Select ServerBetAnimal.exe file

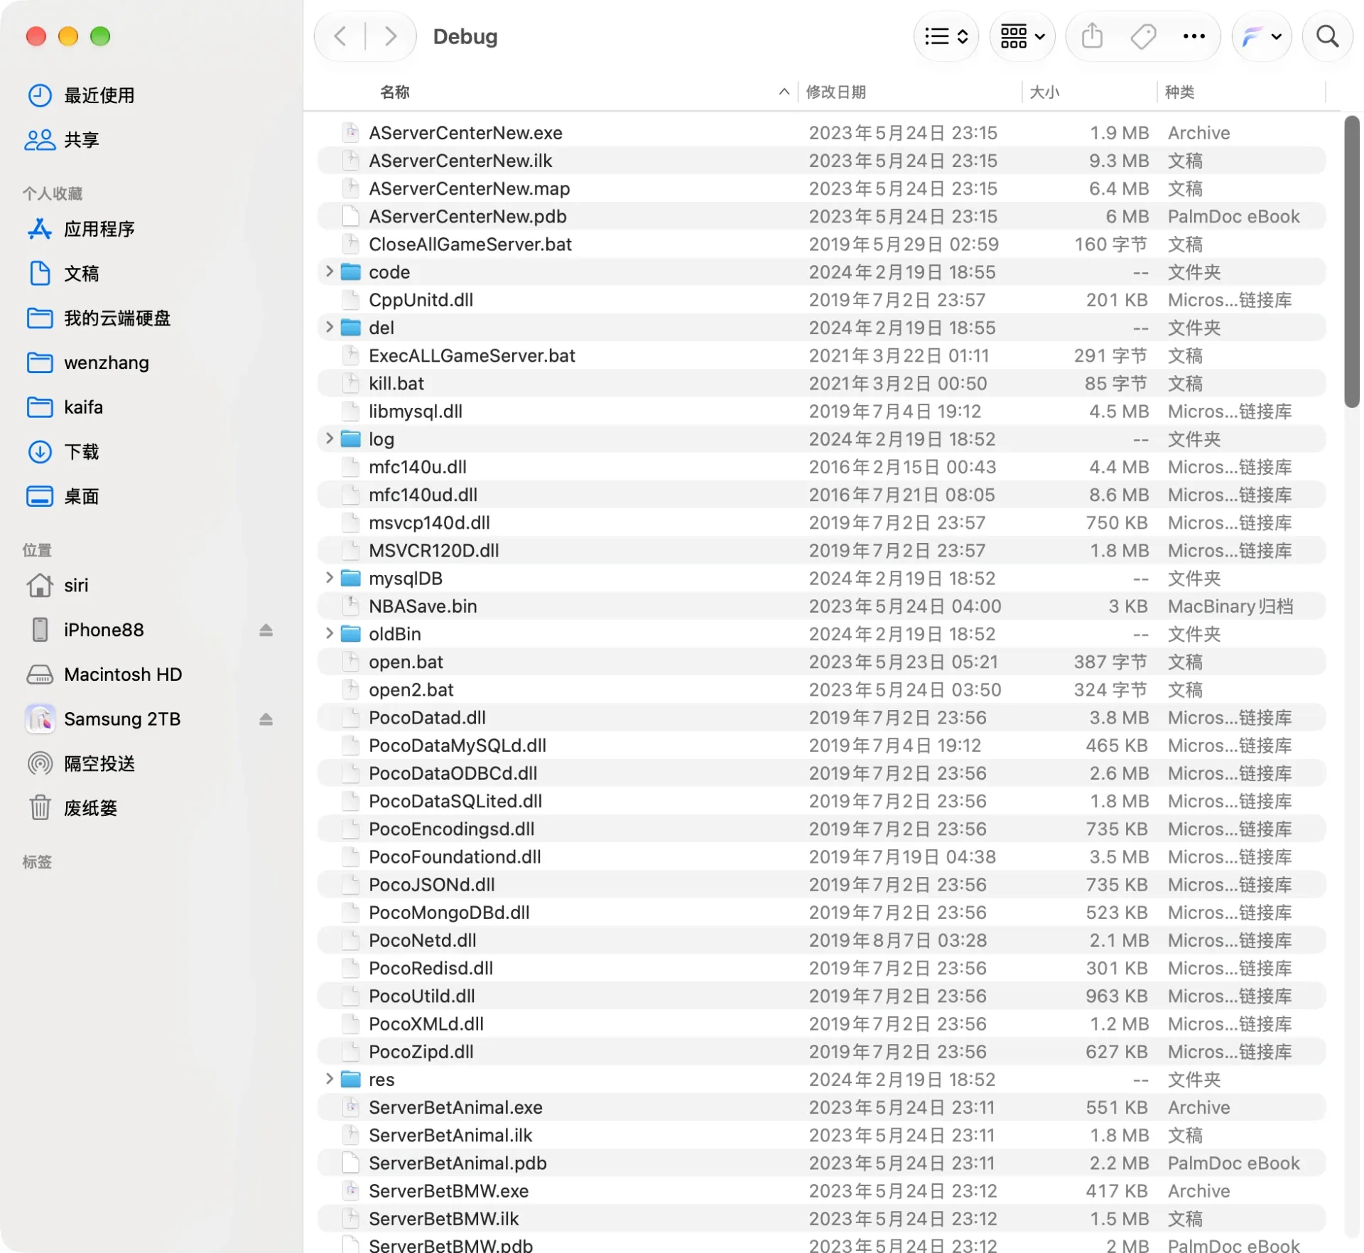pos(821,1107)
